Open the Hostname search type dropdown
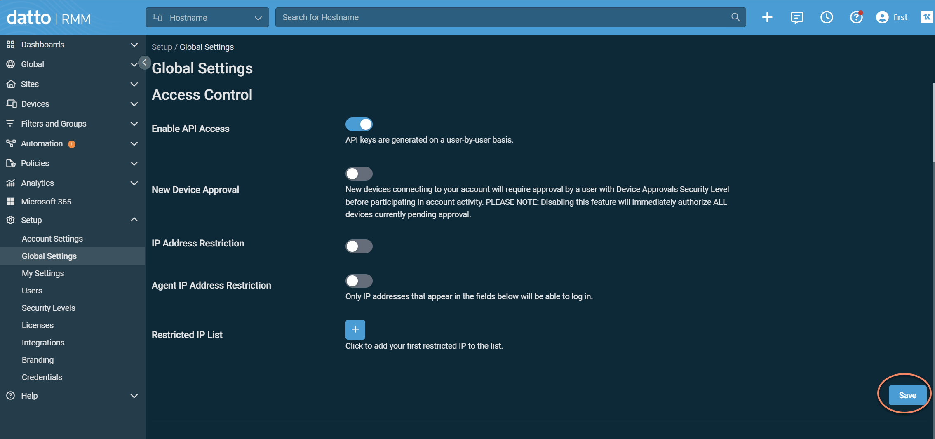The image size is (935, 439). pyautogui.click(x=207, y=17)
